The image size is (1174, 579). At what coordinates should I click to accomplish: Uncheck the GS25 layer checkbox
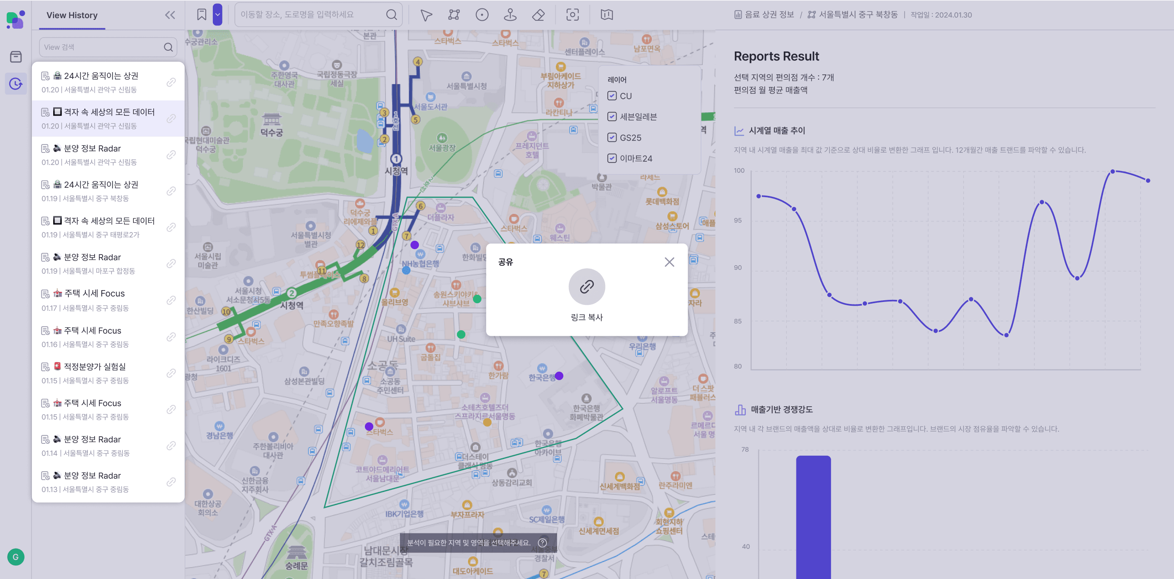coord(612,137)
